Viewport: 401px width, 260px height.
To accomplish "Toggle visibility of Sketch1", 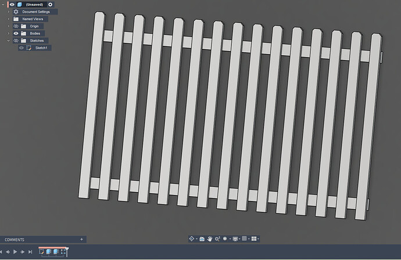I will tap(22, 48).
